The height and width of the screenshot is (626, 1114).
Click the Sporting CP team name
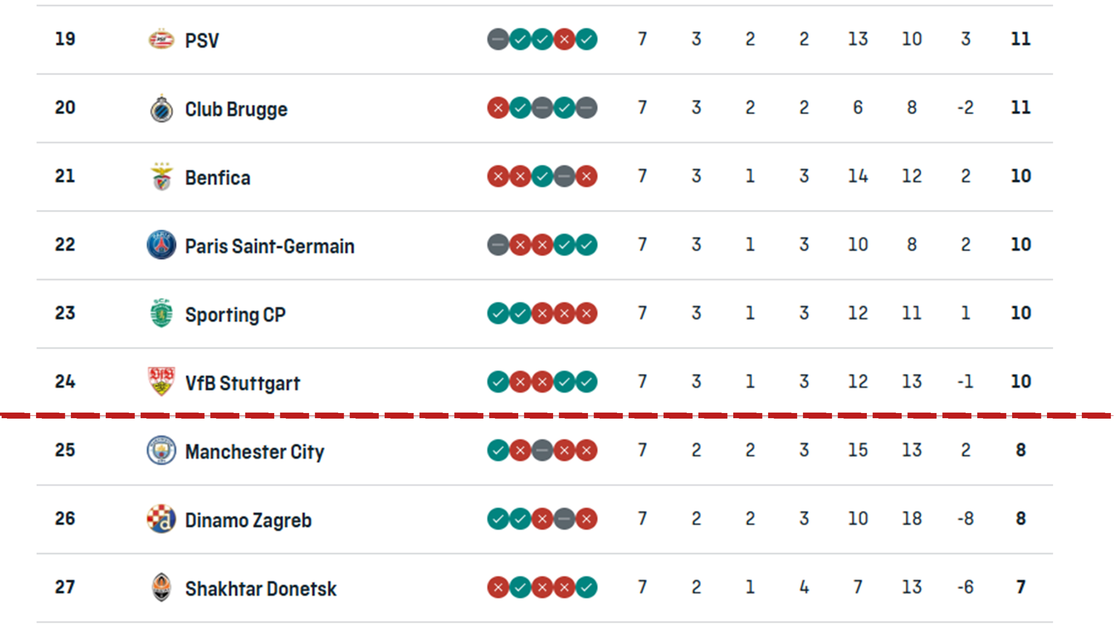tap(235, 314)
